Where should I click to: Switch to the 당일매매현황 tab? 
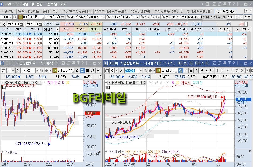140,11
